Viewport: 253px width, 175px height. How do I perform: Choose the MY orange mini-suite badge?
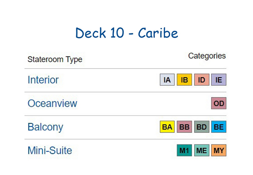[219, 150]
